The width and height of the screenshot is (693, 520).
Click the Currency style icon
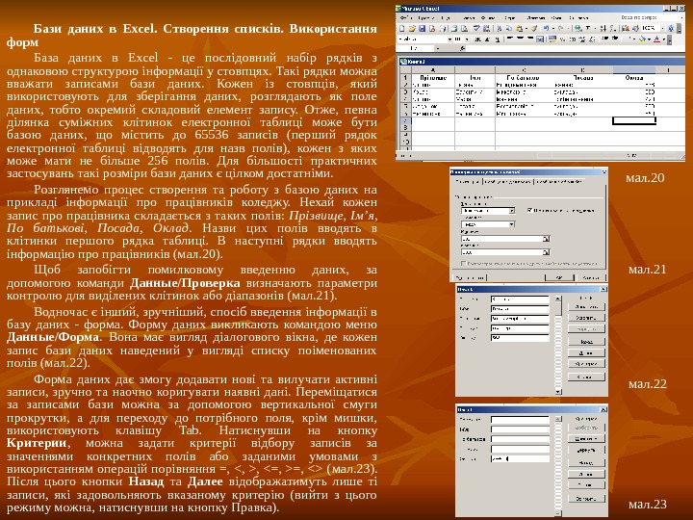(552, 39)
